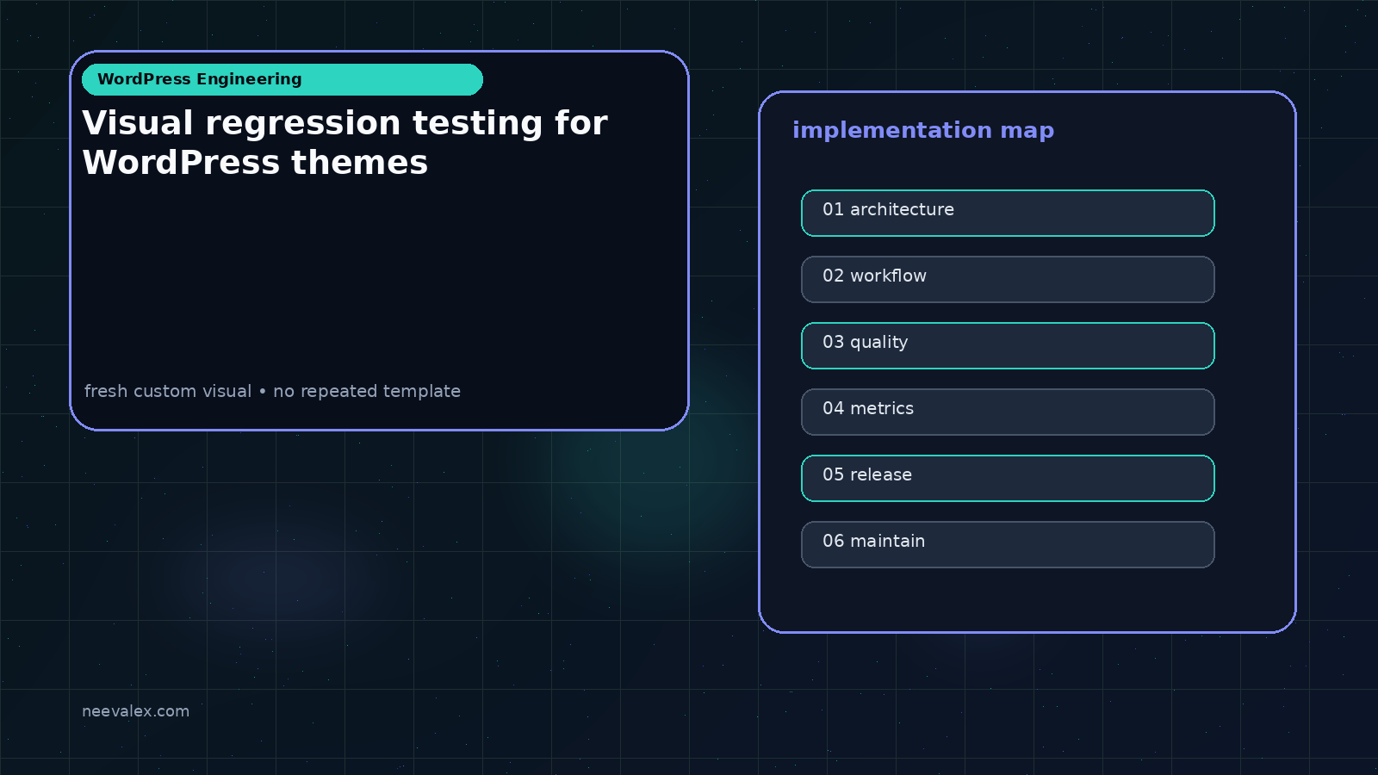Select the 06 maintain entry

coord(1008,544)
